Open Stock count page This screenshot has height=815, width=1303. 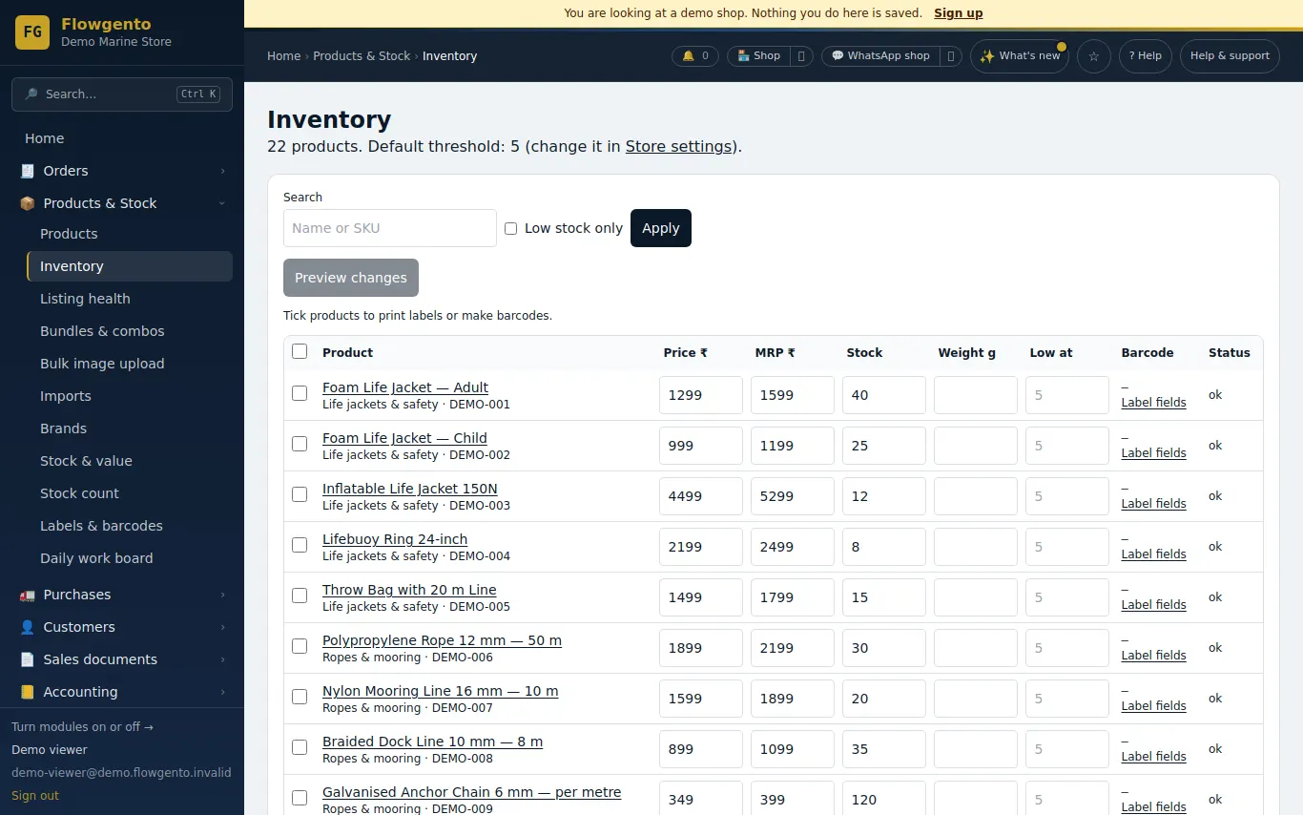(x=130, y=493)
